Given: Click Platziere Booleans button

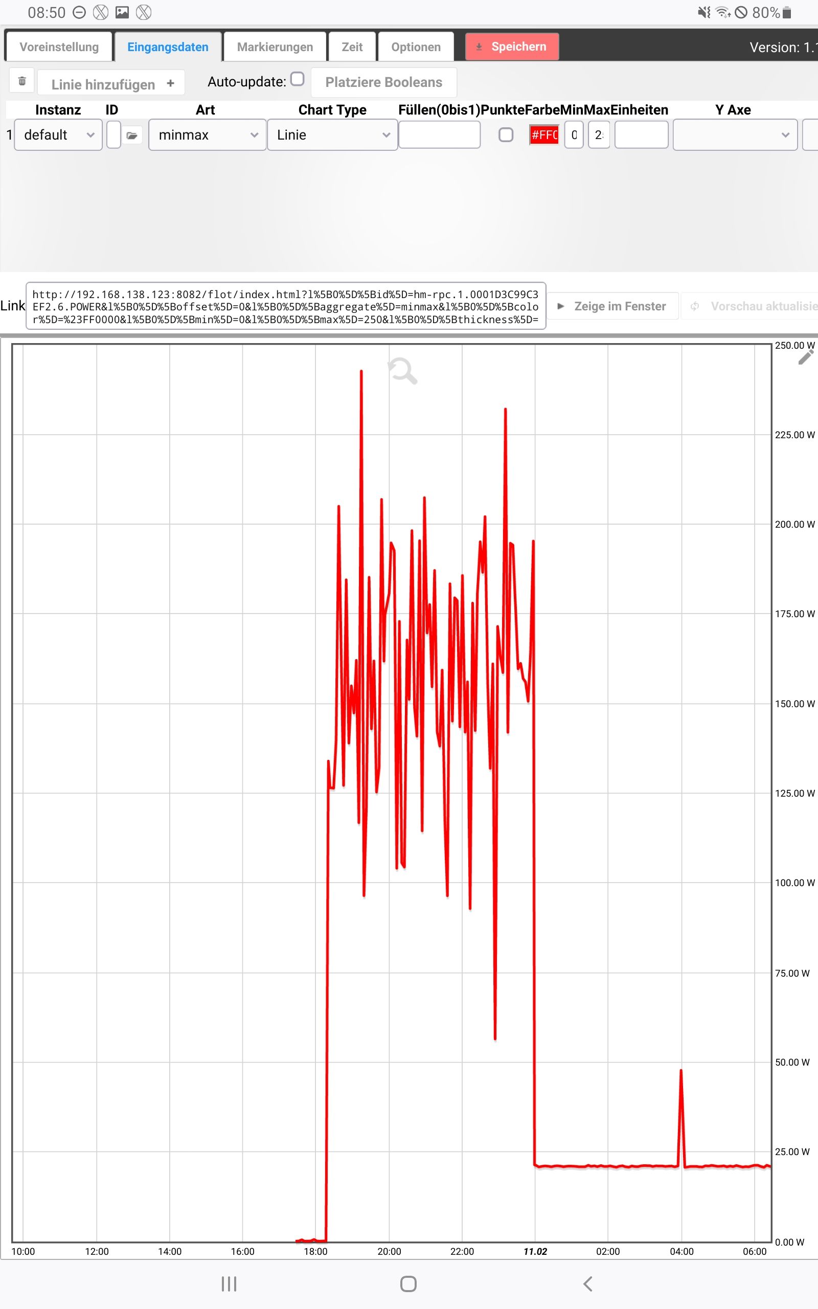Looking at the screenshot, I should 383,82.
